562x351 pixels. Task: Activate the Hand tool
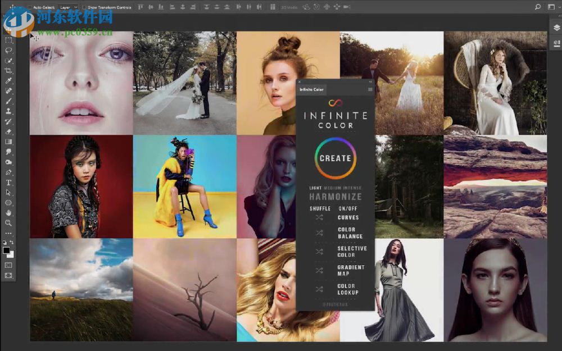coord(8,213)
